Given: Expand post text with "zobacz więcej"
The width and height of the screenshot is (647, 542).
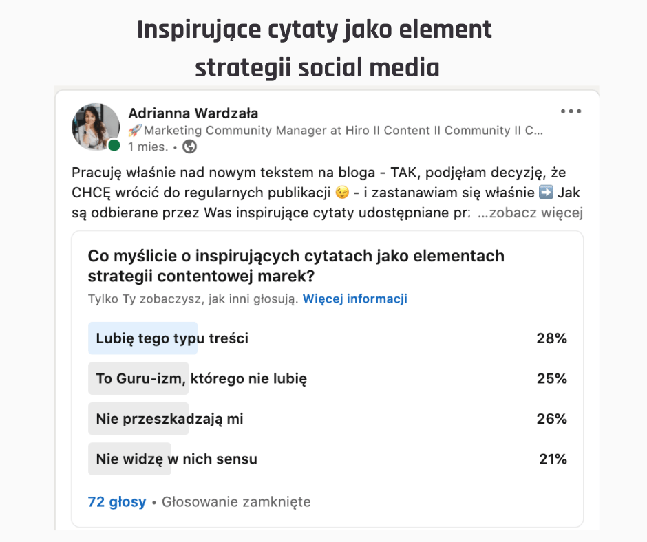Looking at the screenshot, I should point(530,213).
